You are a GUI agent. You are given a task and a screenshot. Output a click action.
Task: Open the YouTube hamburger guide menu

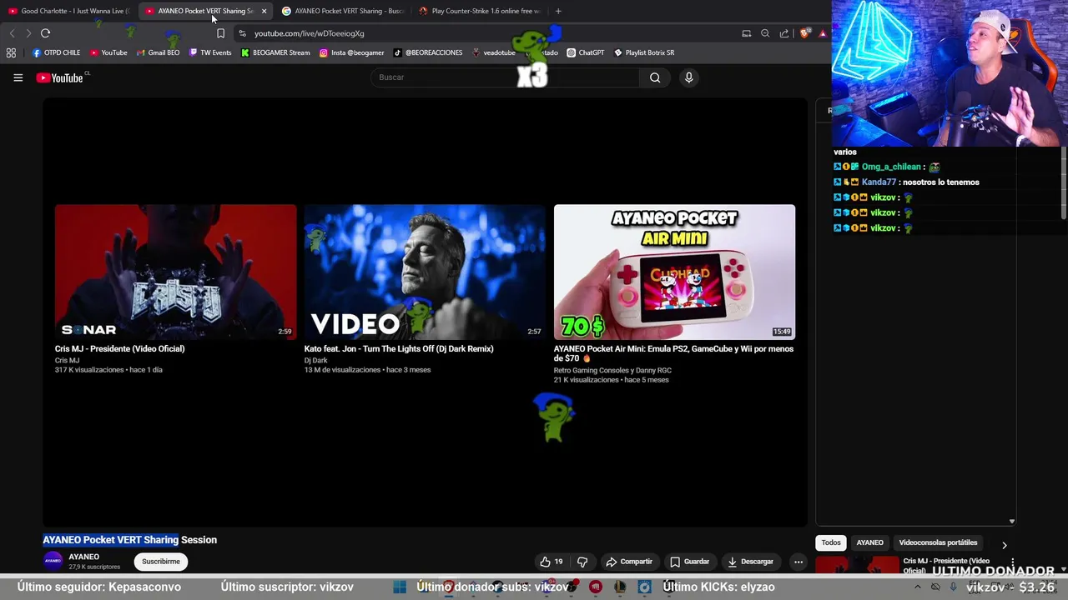click(18, 77)
